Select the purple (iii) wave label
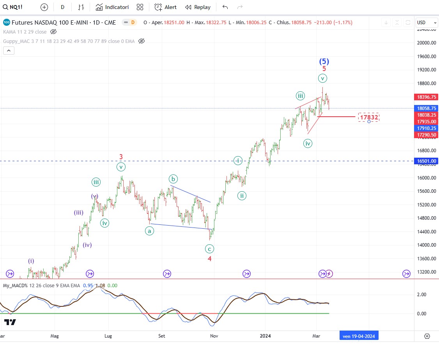Image resolution: width=439 pixels, height=345 pixels. coord(78,213)
